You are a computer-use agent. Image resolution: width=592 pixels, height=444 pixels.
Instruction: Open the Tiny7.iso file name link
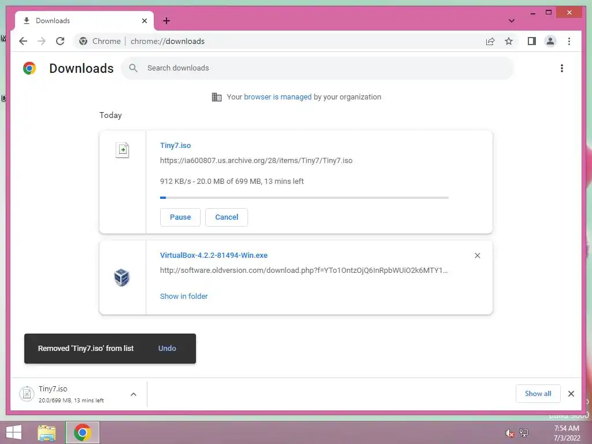(x=175, y=145)
